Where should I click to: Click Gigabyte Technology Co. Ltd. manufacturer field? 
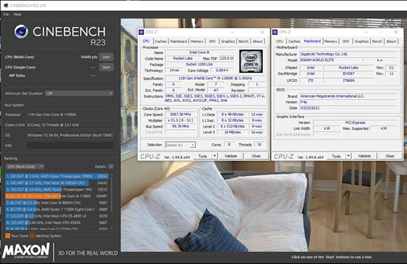coord(348,54)
